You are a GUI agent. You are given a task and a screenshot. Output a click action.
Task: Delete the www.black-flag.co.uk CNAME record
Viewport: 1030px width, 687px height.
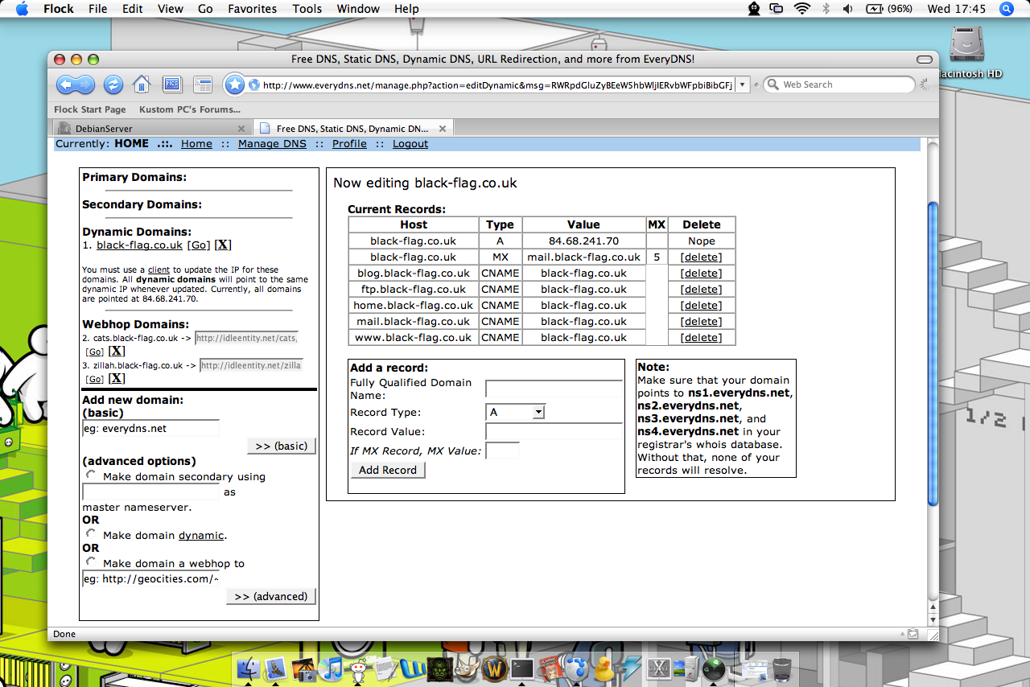click(701, 337)
